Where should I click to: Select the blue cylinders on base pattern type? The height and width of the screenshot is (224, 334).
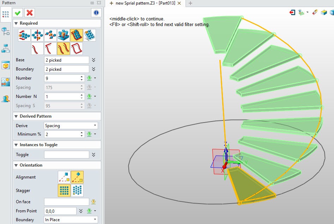click(63, 35)
